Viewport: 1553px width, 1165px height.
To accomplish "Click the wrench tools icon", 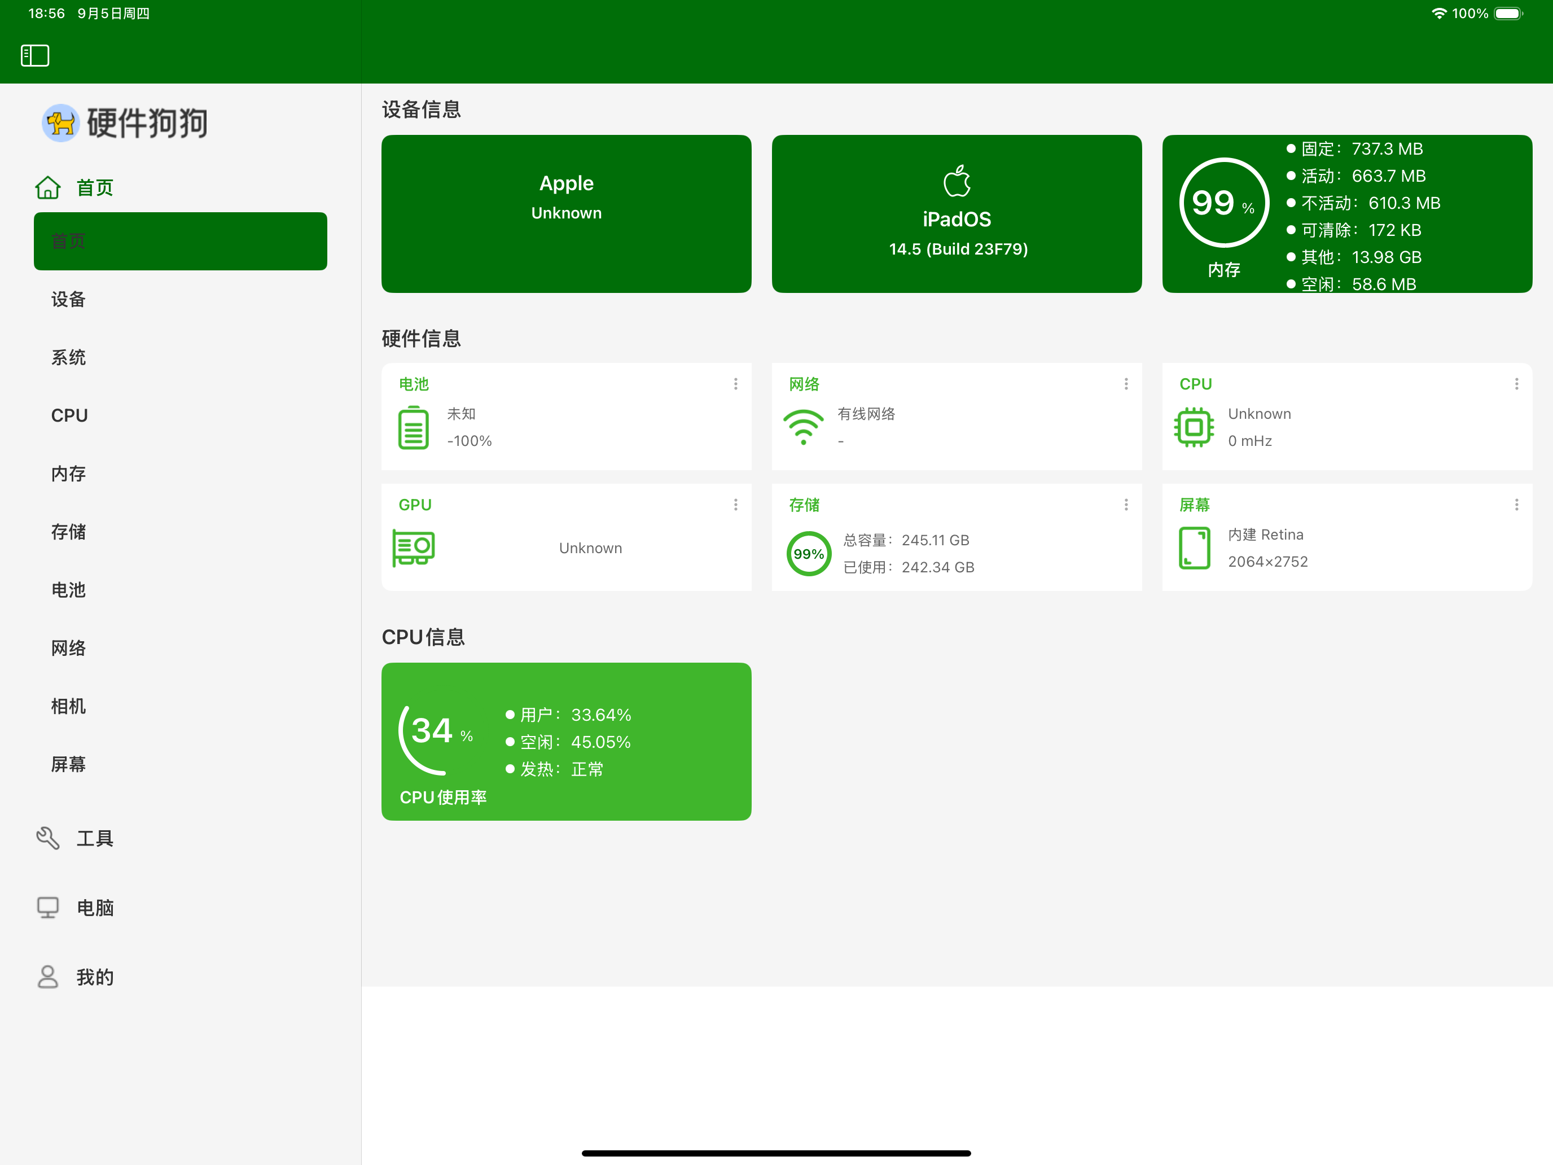I will pyautogui.click(x=48, y=838).
